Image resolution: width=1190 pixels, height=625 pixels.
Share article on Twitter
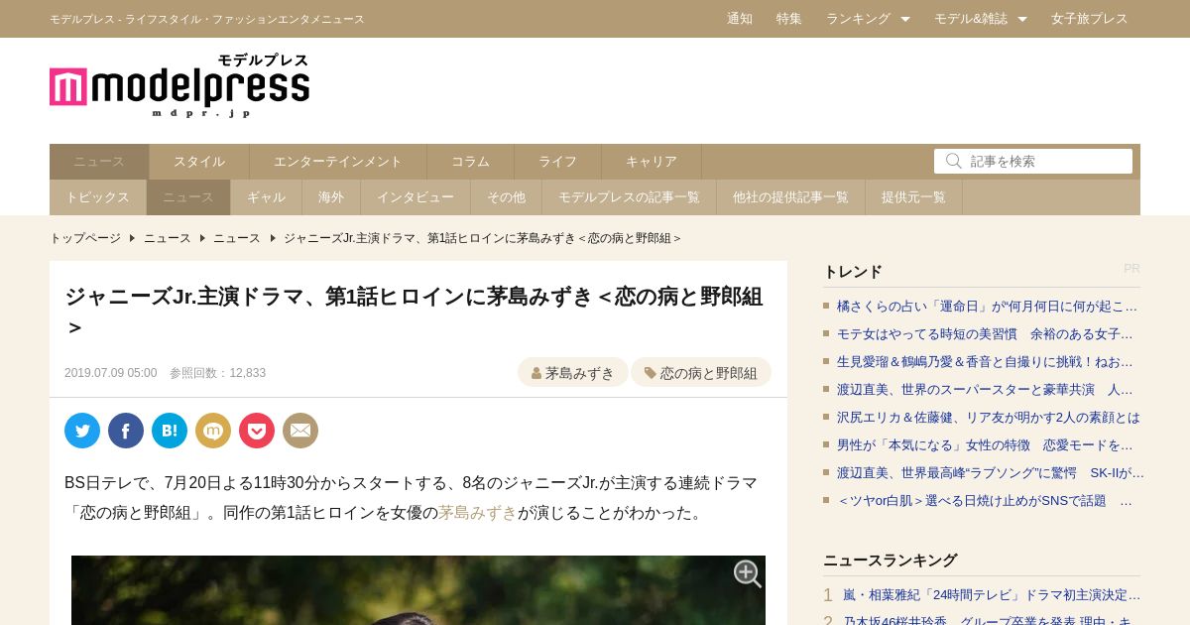[x=82, y=431]
